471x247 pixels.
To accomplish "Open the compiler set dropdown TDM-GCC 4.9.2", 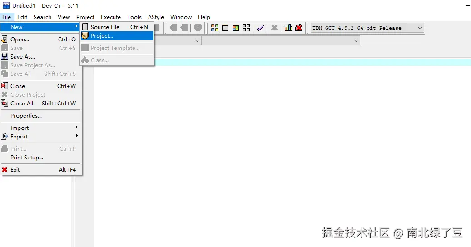I will 367,28.
